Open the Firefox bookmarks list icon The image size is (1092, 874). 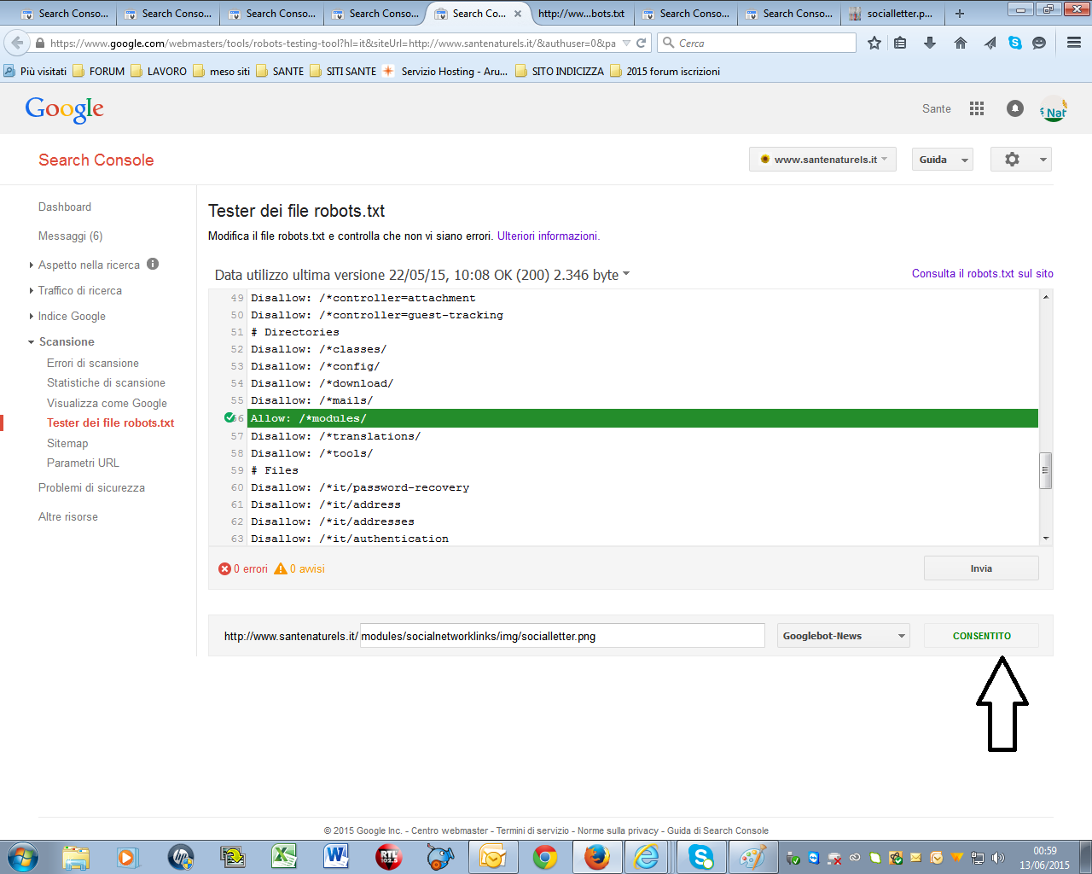point(900,43)
